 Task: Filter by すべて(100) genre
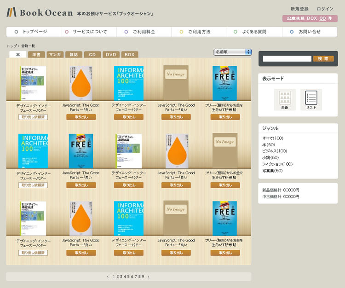[273, 138]
